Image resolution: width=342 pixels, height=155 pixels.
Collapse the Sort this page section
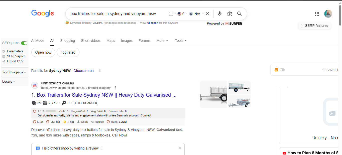14,72
